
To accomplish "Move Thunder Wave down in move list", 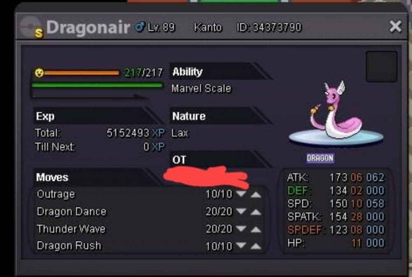I will coord(241,229).
